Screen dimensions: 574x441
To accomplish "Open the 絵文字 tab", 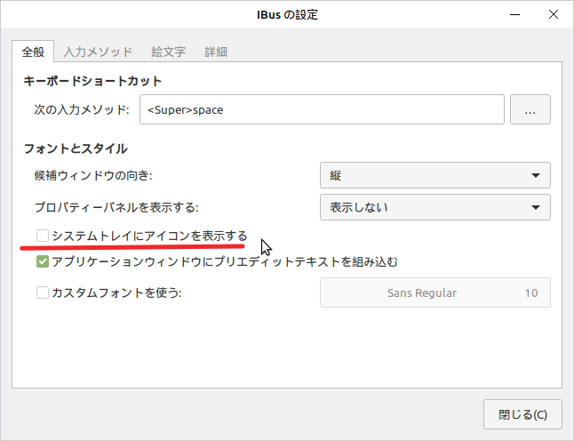I will 169,52.
